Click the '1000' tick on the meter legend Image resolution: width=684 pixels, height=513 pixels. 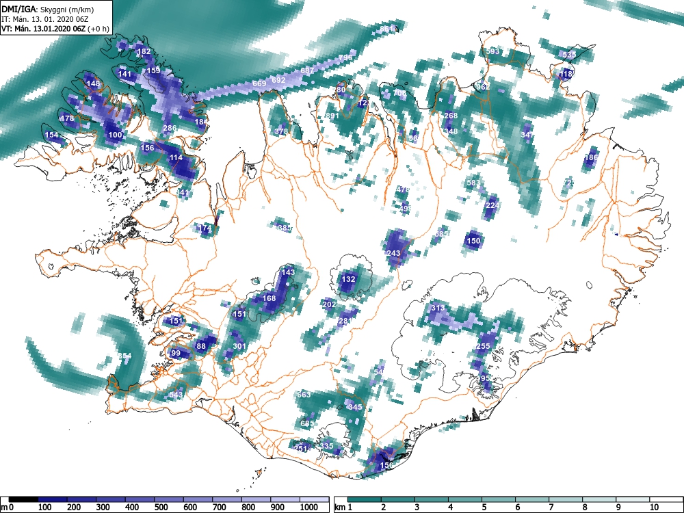[309, 508]
